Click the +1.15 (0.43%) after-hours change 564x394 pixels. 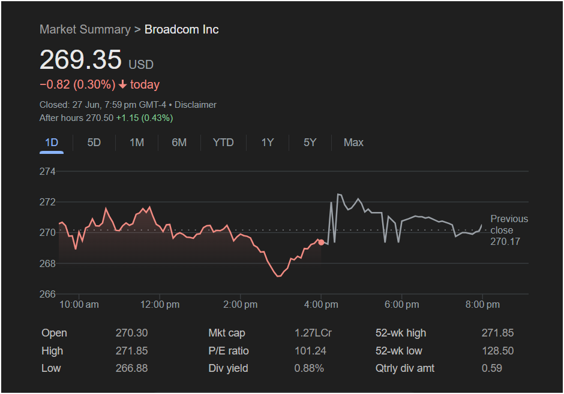[144, 118]
